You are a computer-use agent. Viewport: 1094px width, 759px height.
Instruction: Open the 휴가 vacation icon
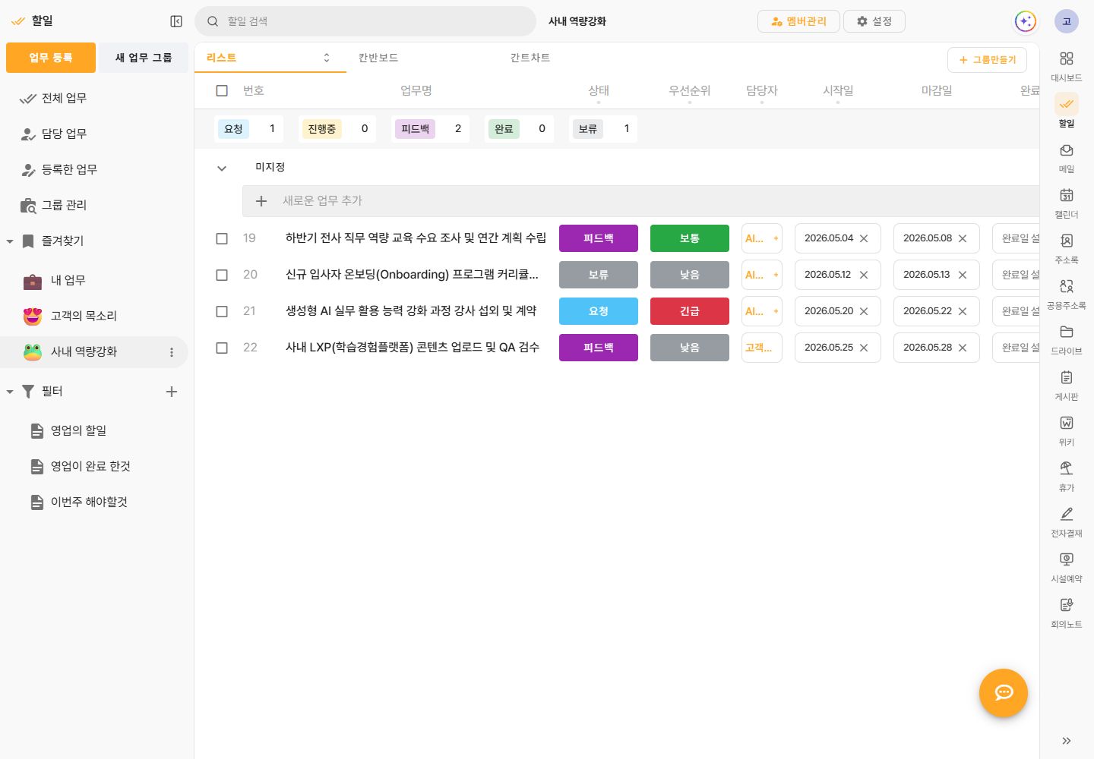coord(1067,468)
